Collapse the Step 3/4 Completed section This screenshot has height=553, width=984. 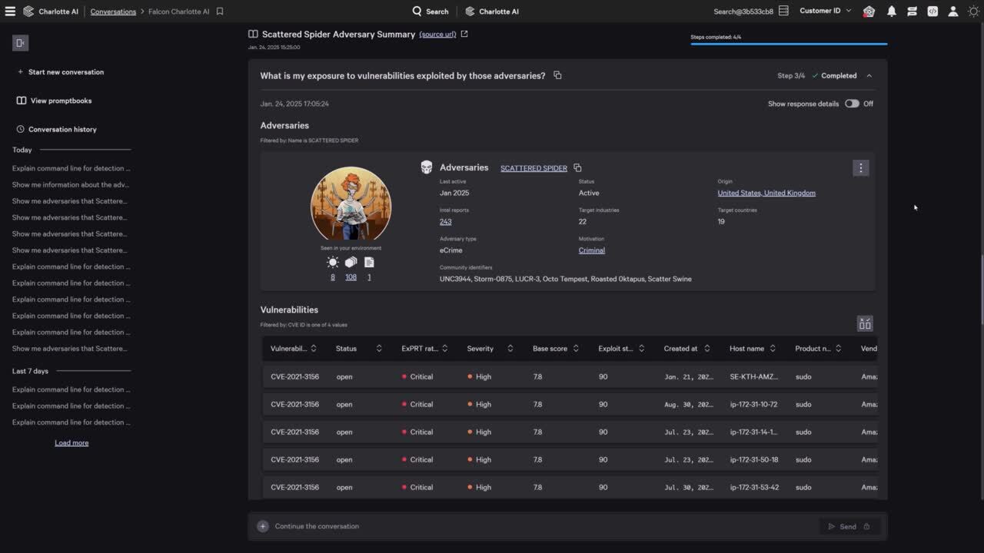(x=869, y=76)
